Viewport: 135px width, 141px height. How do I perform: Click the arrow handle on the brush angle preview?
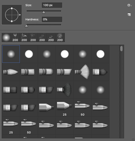click(x=20, y=15)
